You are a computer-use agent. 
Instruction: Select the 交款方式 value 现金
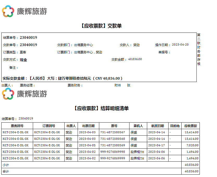point(23,60)
